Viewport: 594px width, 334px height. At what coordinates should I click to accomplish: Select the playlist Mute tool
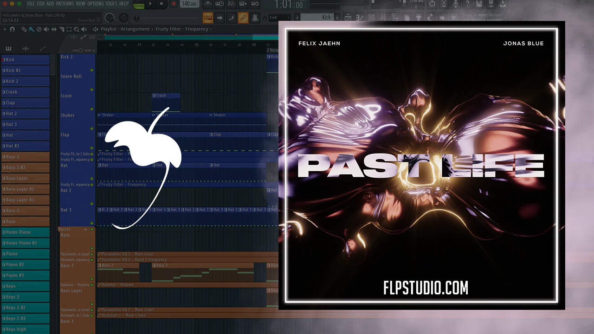point(46,29)
